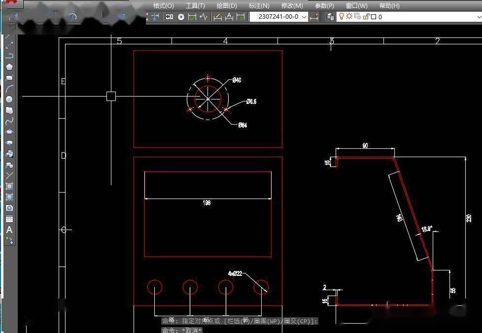Select the Circle draw tool
The image size is (482, 333).
click(x=9, y=100)
